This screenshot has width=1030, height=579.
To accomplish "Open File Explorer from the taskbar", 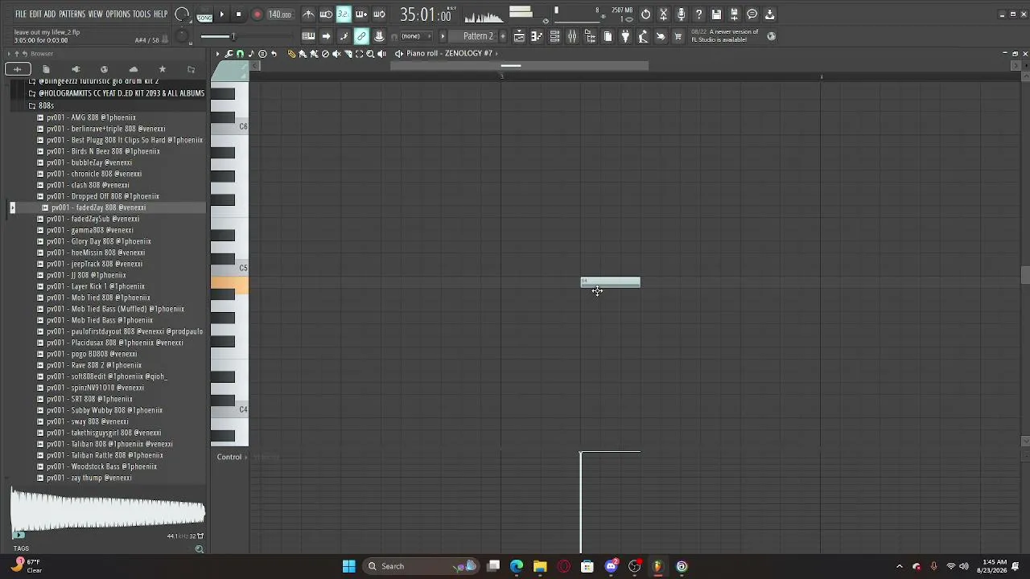I will click(540, 566).
